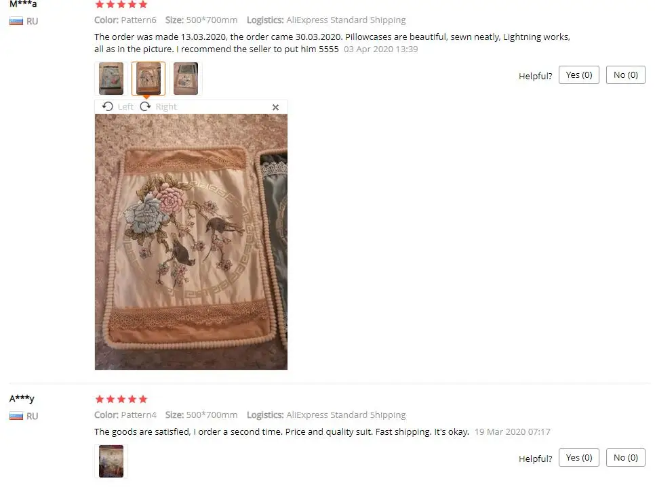The height and width of the screenshot is (487, 655).
Task: Vote No (0) on A***y's review
Action: pyautogui.click(x=626, y=457)
